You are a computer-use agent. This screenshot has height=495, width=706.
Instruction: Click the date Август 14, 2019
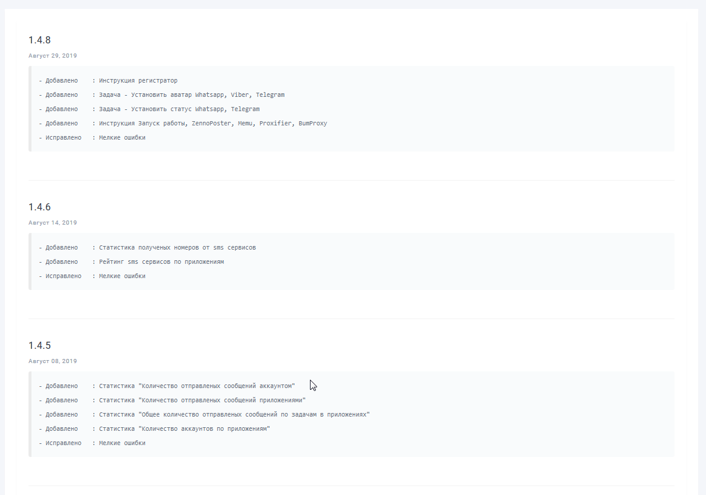pyautogui.click(x=52, y=223)
